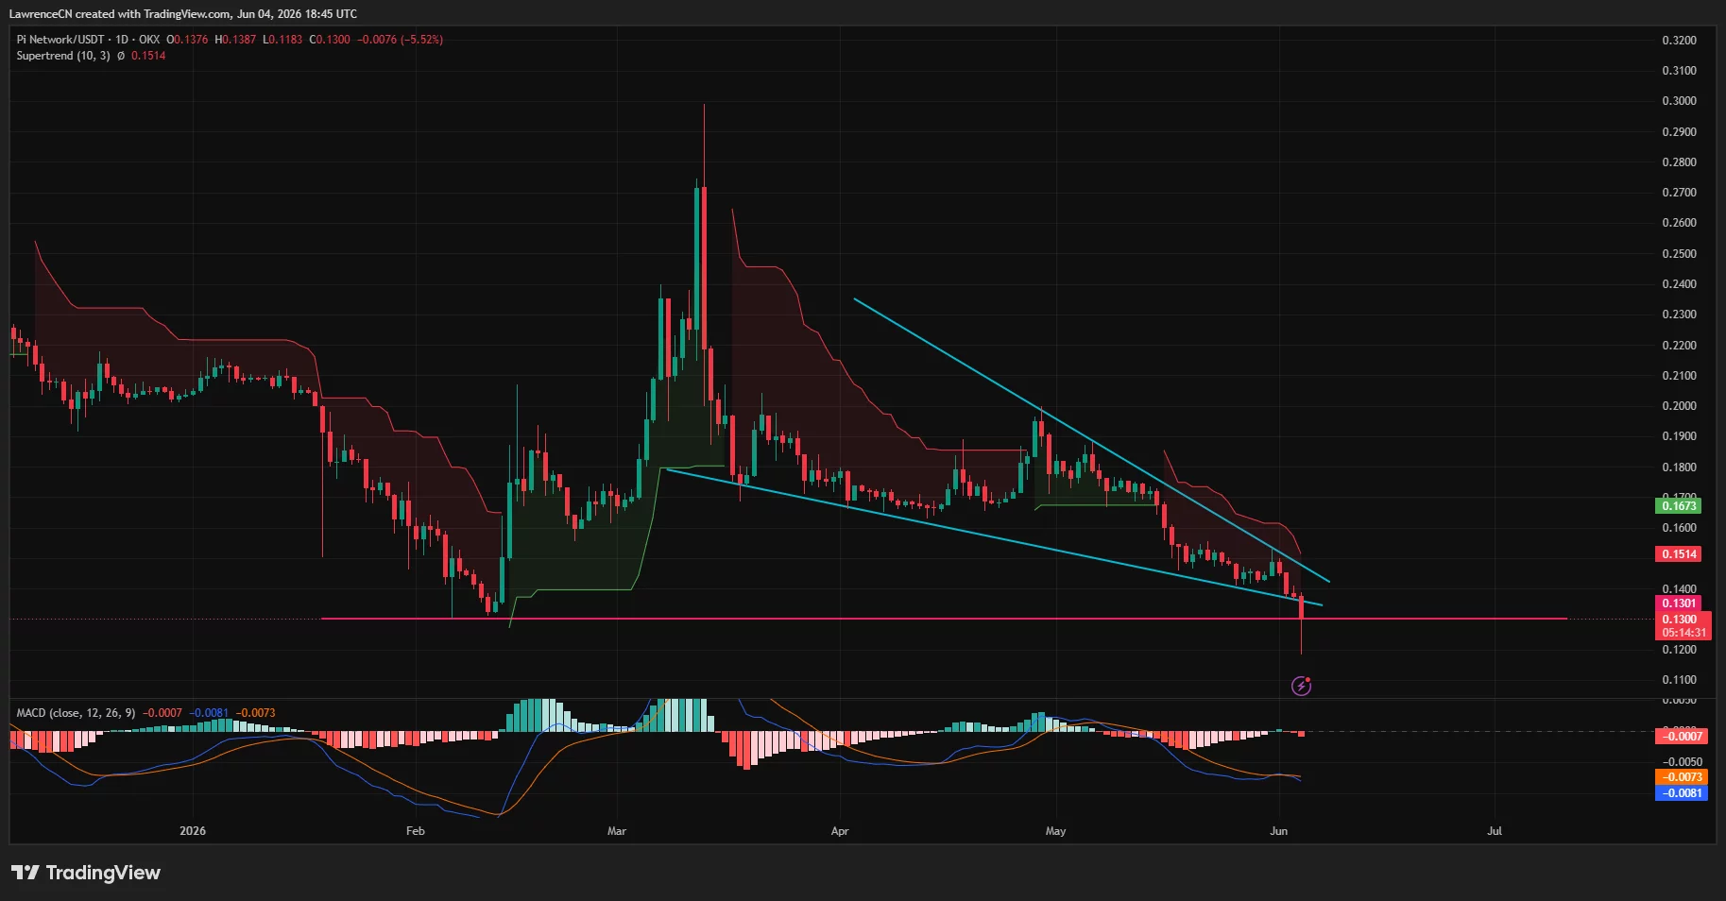Viewport: 1726px width, 901px height.
Task: Click the MACD (close, 12, 26, 9) label
Action: point(77,713)
